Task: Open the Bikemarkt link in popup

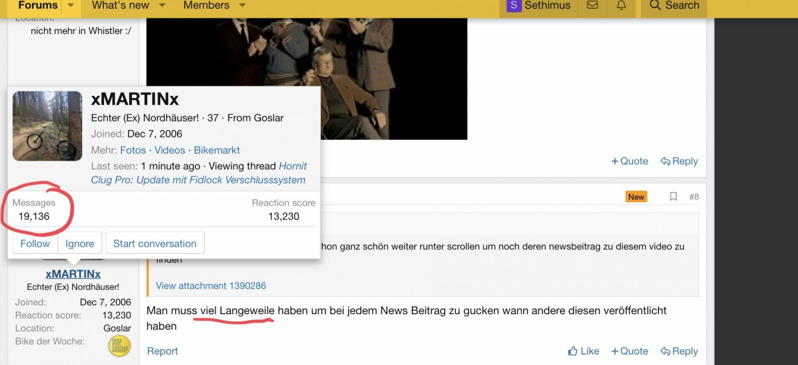Action: [216, 150]
